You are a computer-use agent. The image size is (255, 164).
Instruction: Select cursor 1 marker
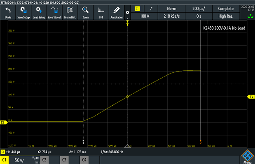click(x=83, y=142)
